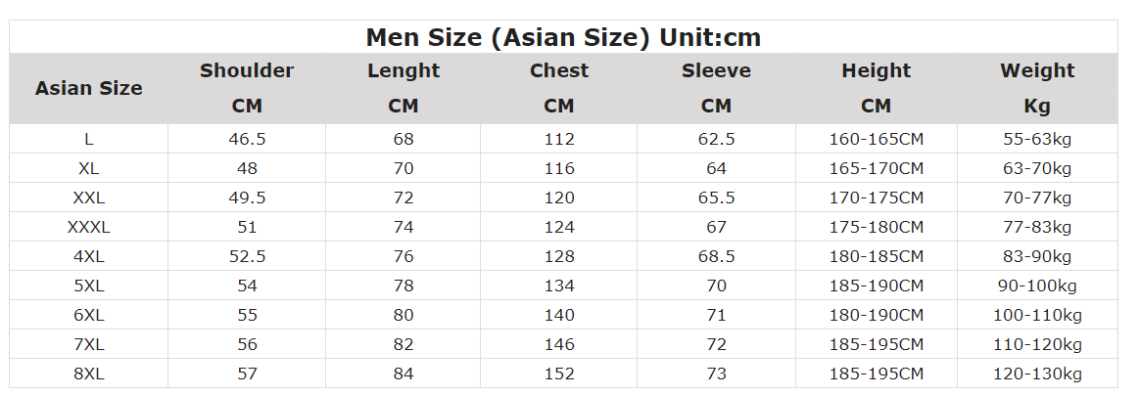Select height cell 180-190CM in 6XL row
The width and height of the screenshot is (1140, 396).
pos(877,316)
